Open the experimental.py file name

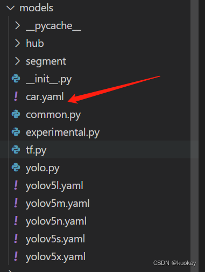point(62,132)
